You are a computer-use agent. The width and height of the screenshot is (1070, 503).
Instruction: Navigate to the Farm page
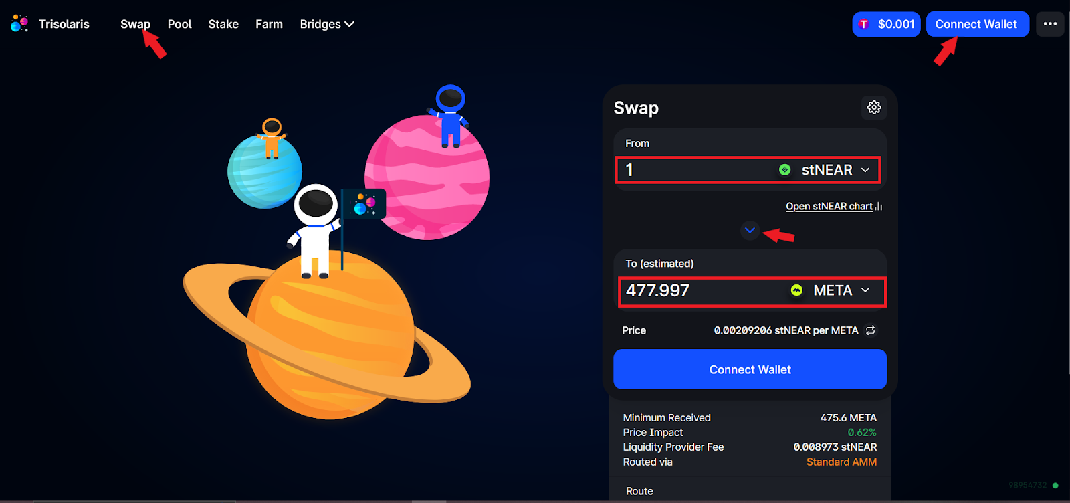269,24
